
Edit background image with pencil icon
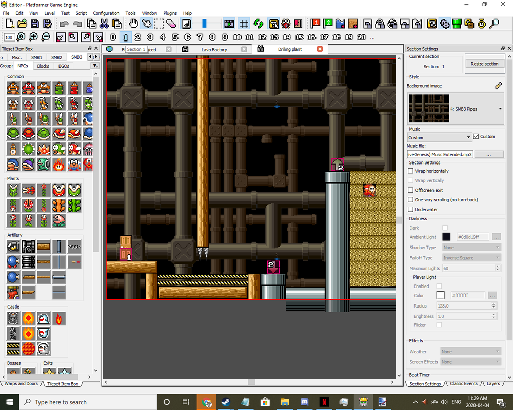click(x=498, y=86)
